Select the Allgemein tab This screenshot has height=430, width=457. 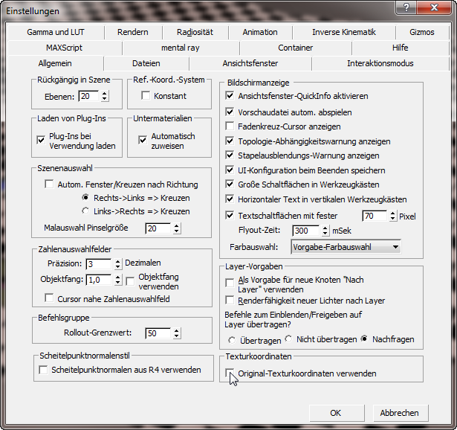(x=55, y=63)
